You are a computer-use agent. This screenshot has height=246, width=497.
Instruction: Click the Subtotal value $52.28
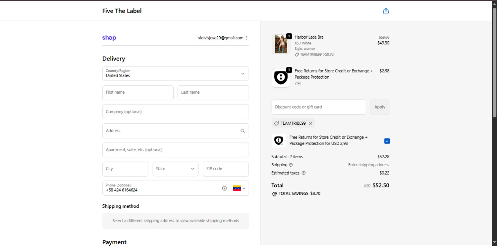tap(383, 157)
